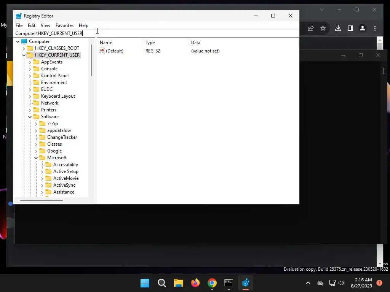This screenshot has width=390, height=292.
Task: Expand the Console key
Action: click(30, 69)
